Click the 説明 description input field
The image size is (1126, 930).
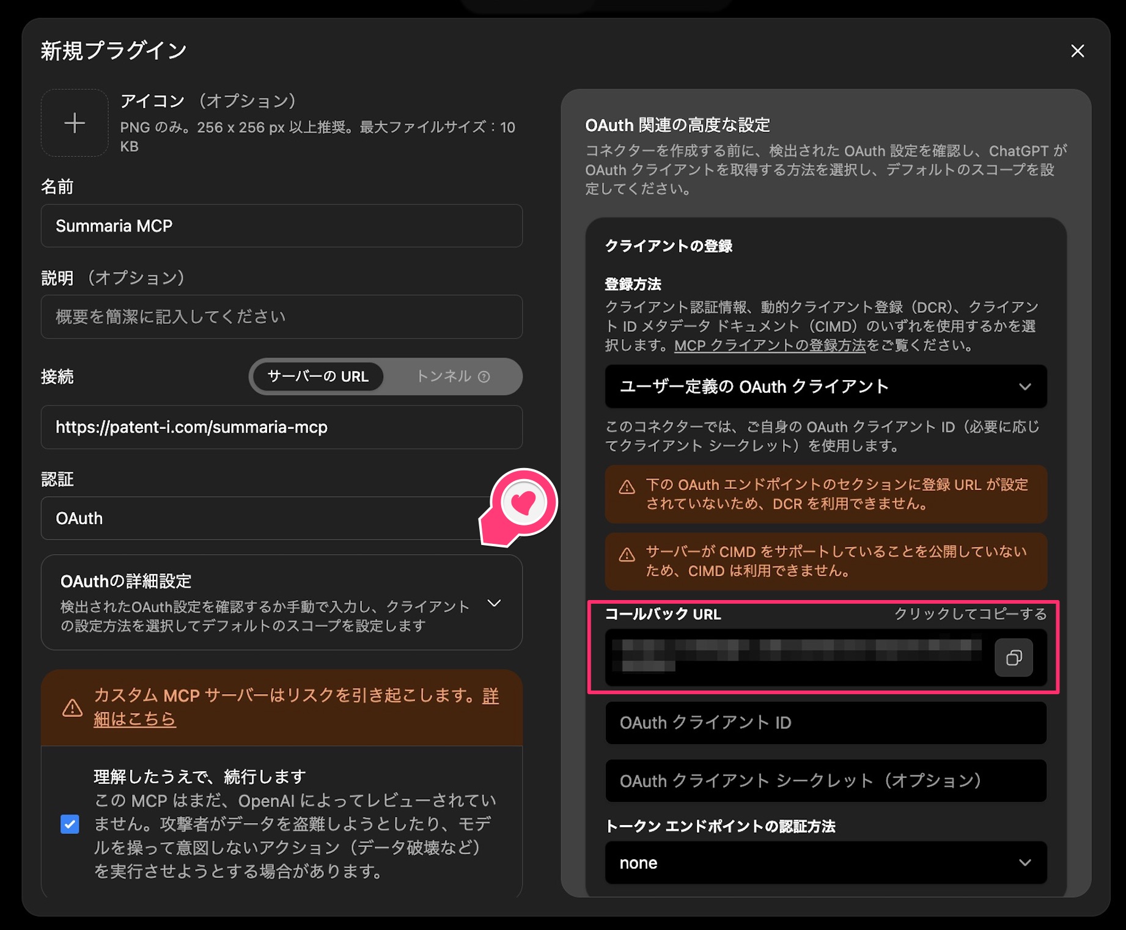[281, 317]
